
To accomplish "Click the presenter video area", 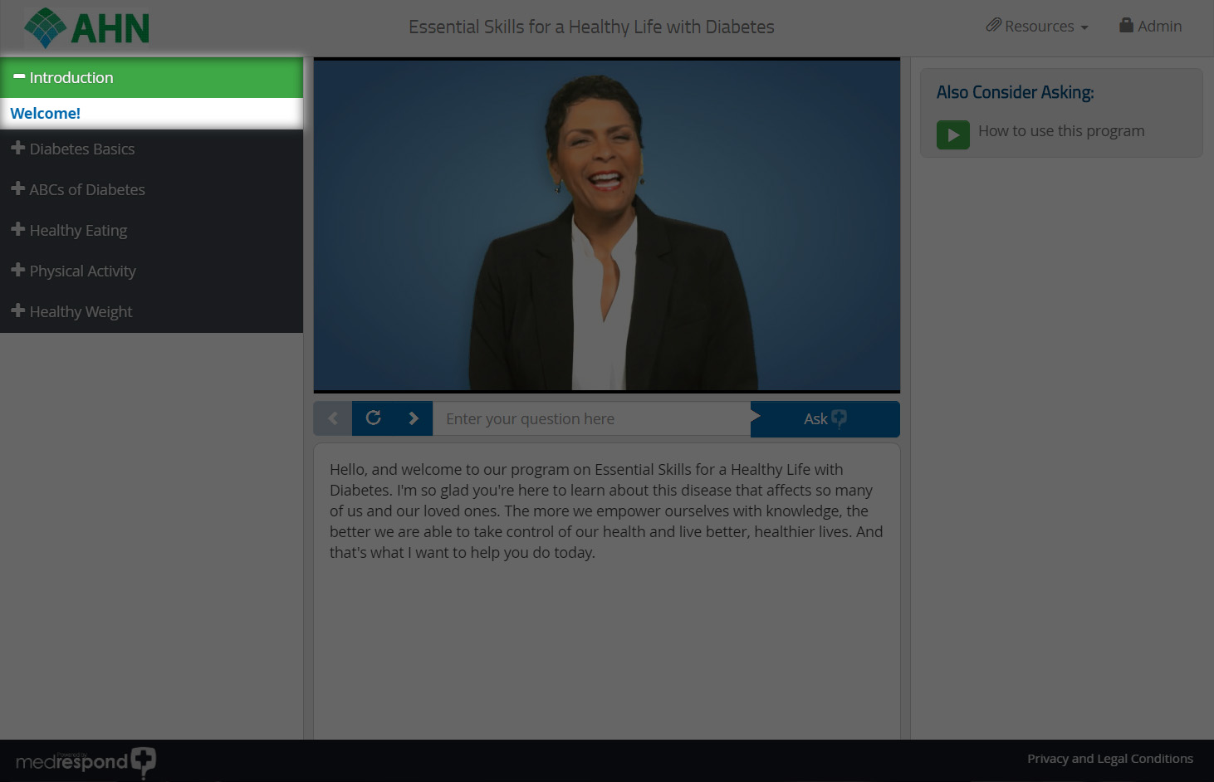I will 606,225.
